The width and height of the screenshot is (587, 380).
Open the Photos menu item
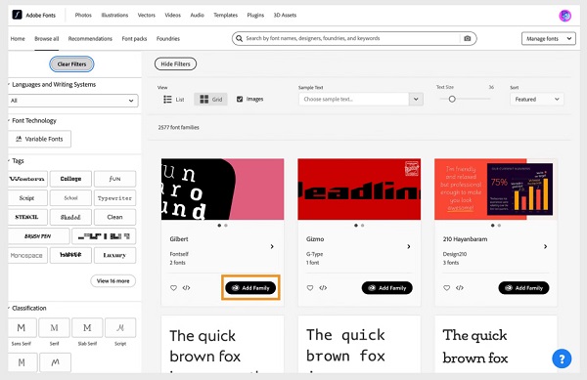tap(83, 16)
